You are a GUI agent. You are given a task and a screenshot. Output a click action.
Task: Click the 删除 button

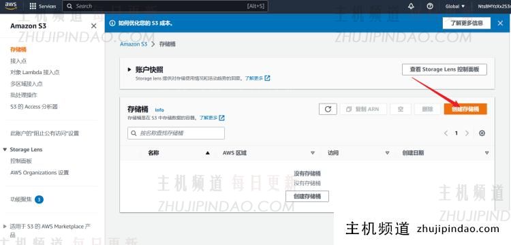point(427,110)
